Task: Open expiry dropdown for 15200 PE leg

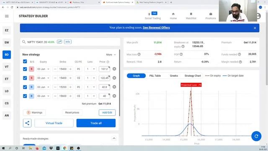Action: pos(43,87)
